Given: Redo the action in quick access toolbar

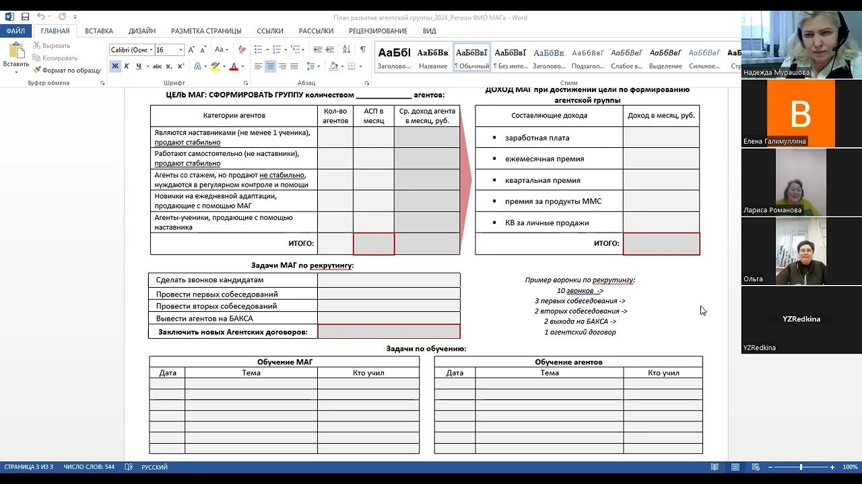Looking at the screenshot, I should point(62,17).
